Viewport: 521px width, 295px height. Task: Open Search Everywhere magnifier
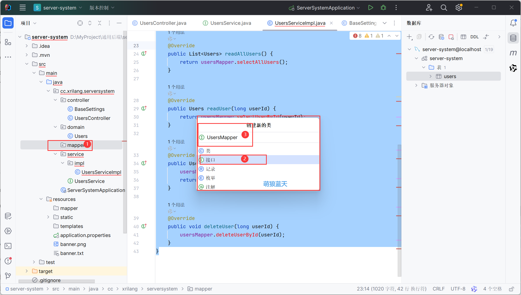[x=444, y=8]
